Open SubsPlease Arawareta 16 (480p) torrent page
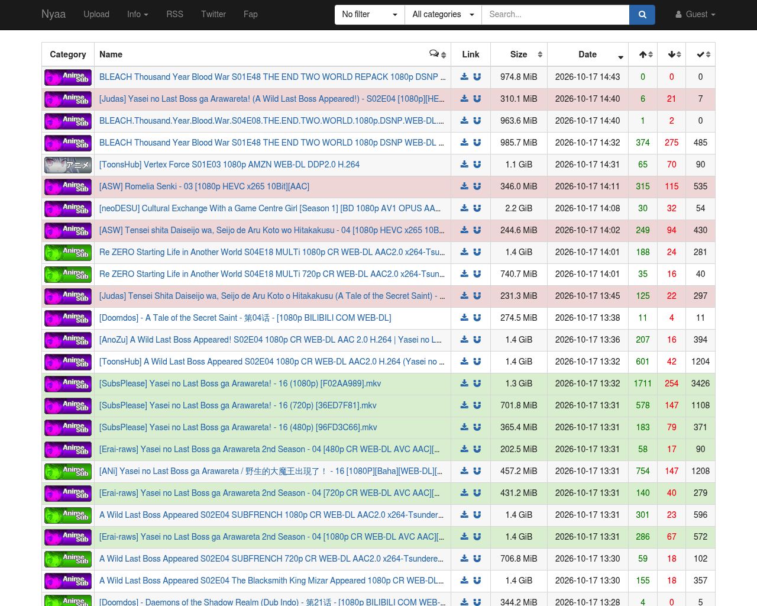This screenshot has height=606, width=757. (x=238, y=427)
